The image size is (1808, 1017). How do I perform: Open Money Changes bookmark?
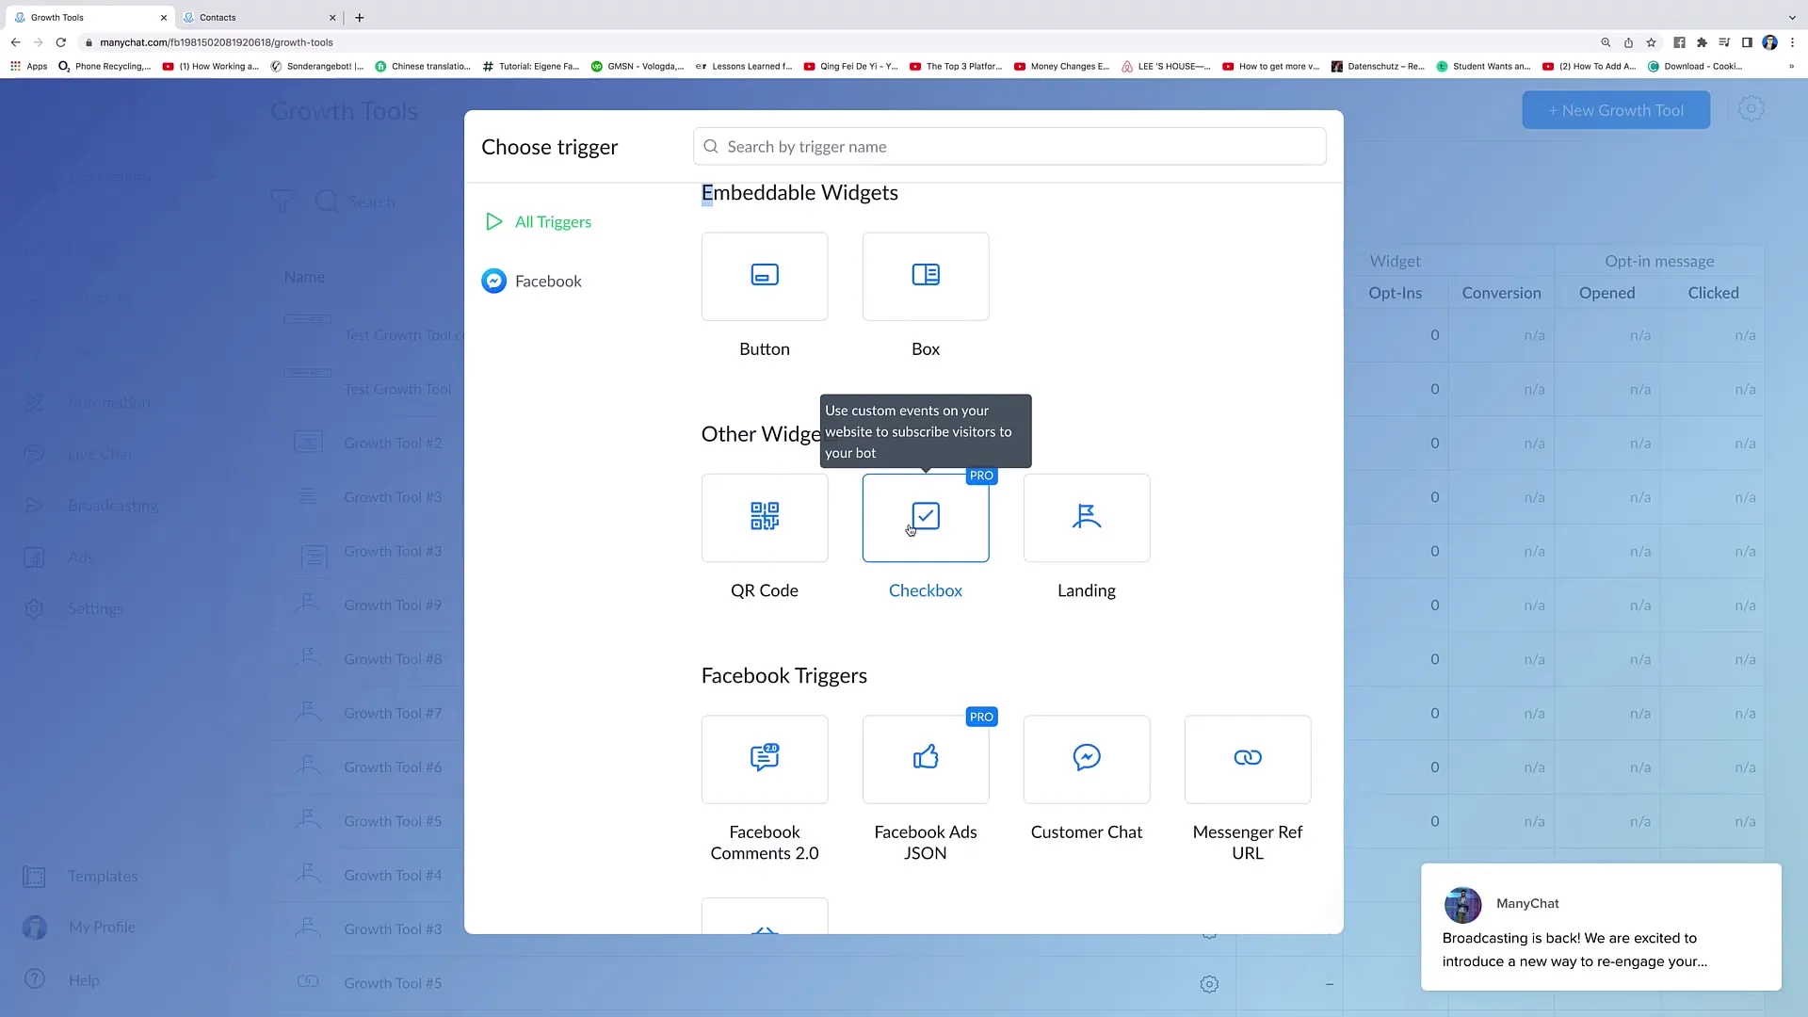pyautogui.click(x=1061, y=67)
